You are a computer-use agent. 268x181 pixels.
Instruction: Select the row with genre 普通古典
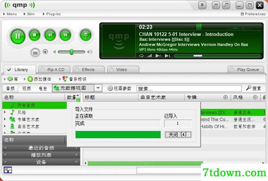(x=233, y=112)
